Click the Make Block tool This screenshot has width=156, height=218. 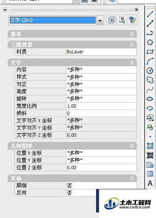pos(150,127)
